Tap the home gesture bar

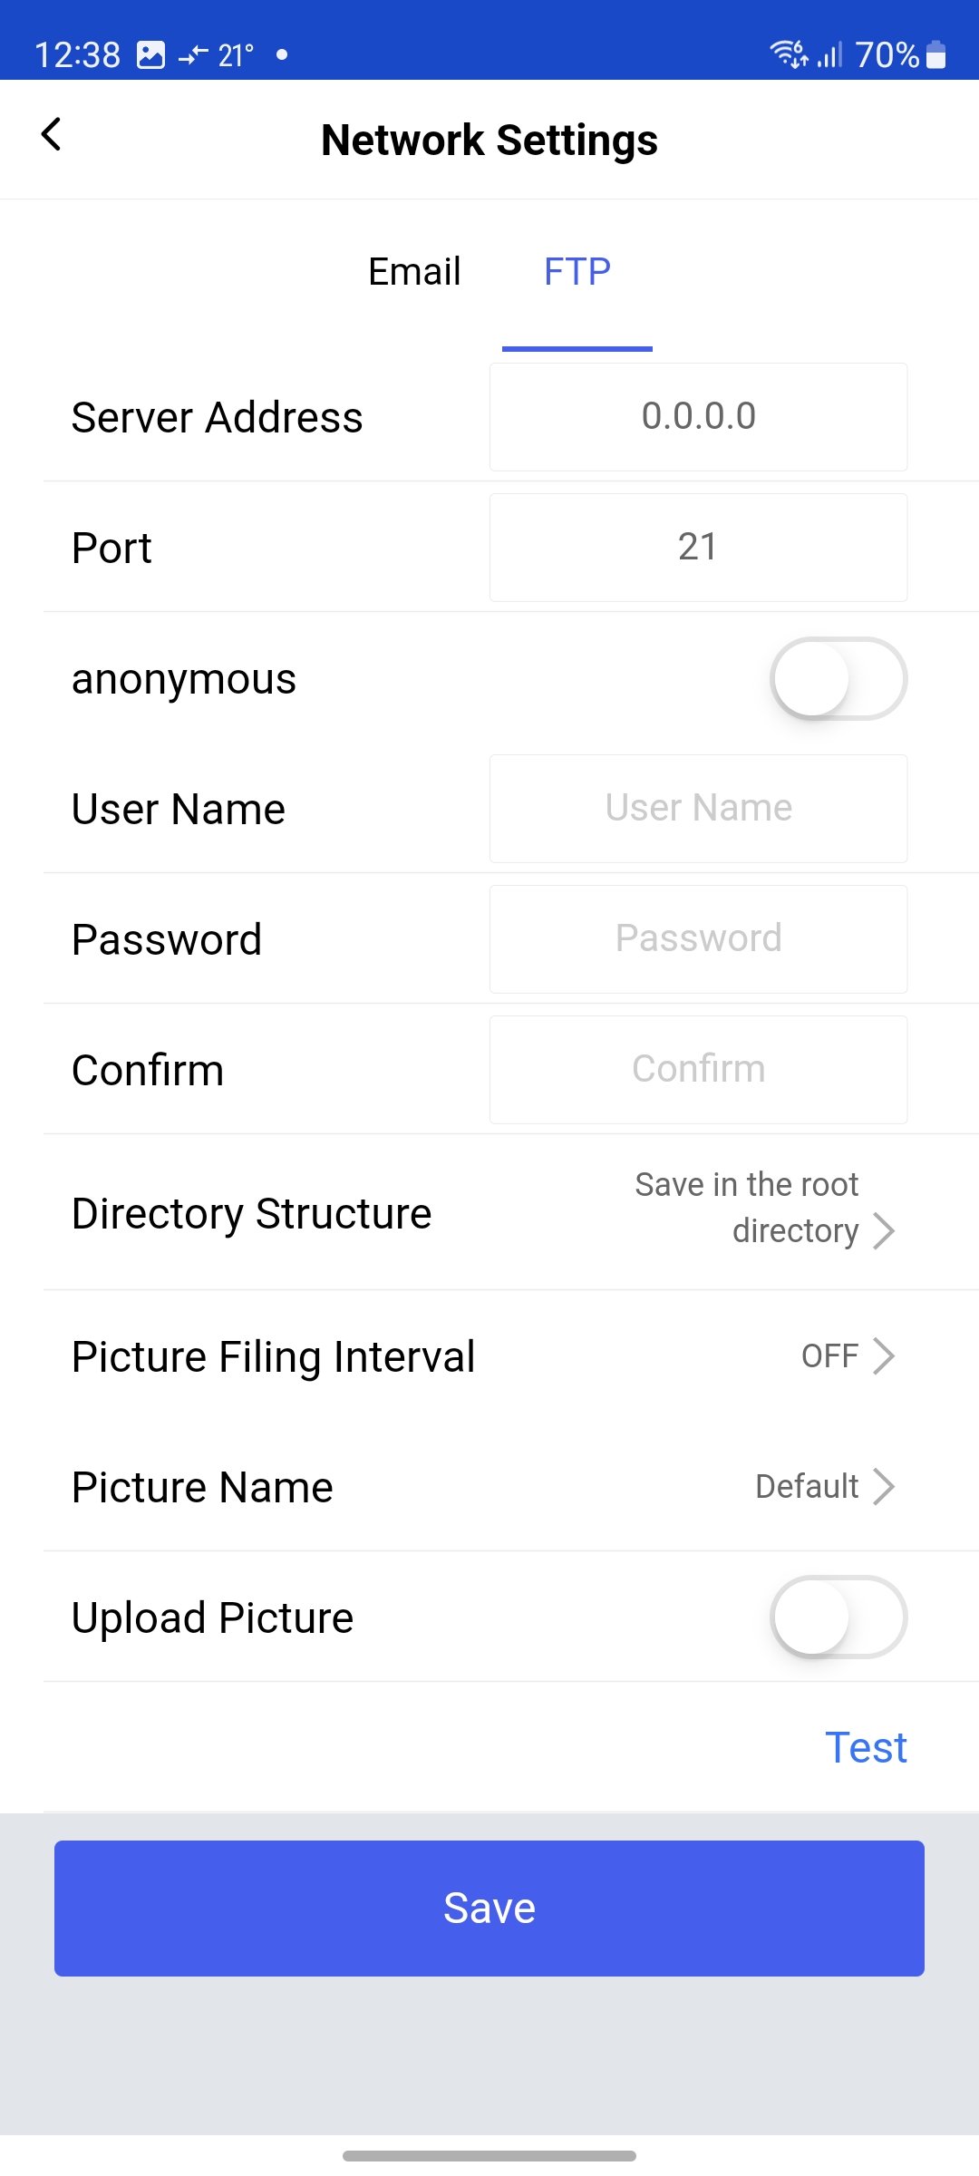coord(489,2155)
